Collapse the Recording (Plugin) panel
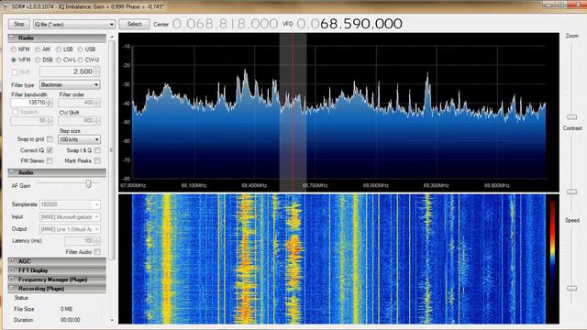The width and height of the screenshot is (587, 330). [11, 289]
